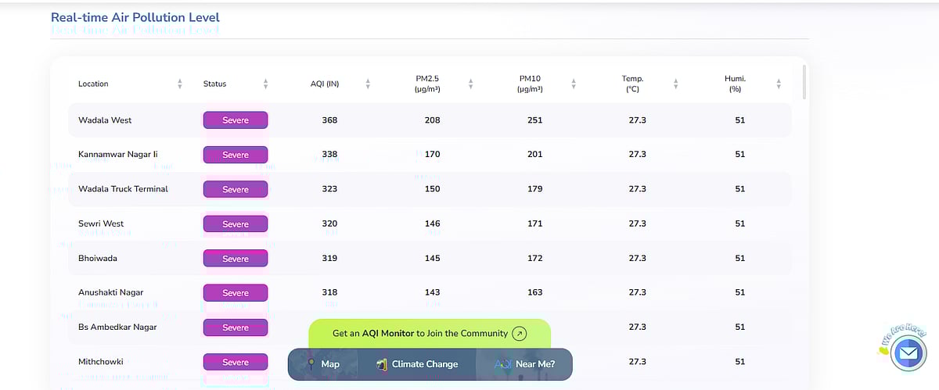Select the Wadala West location row
The image size is (939, 390).
click(x=105, y=120)
